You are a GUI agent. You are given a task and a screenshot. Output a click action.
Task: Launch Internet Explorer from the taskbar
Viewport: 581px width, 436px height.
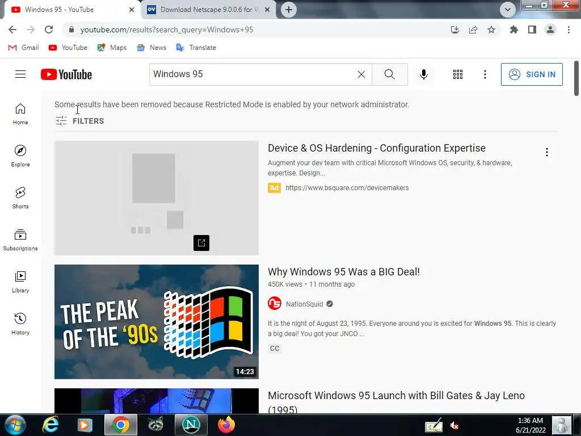click(x=50, y=425)
